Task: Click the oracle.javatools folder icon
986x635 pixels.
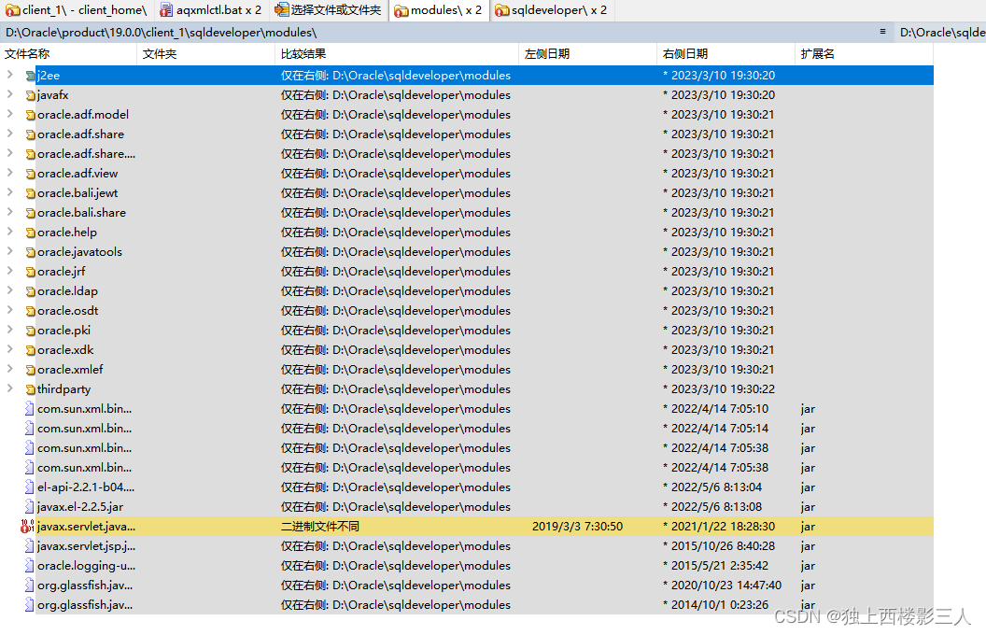Action: pyautogui.click(x=30, y=252)
